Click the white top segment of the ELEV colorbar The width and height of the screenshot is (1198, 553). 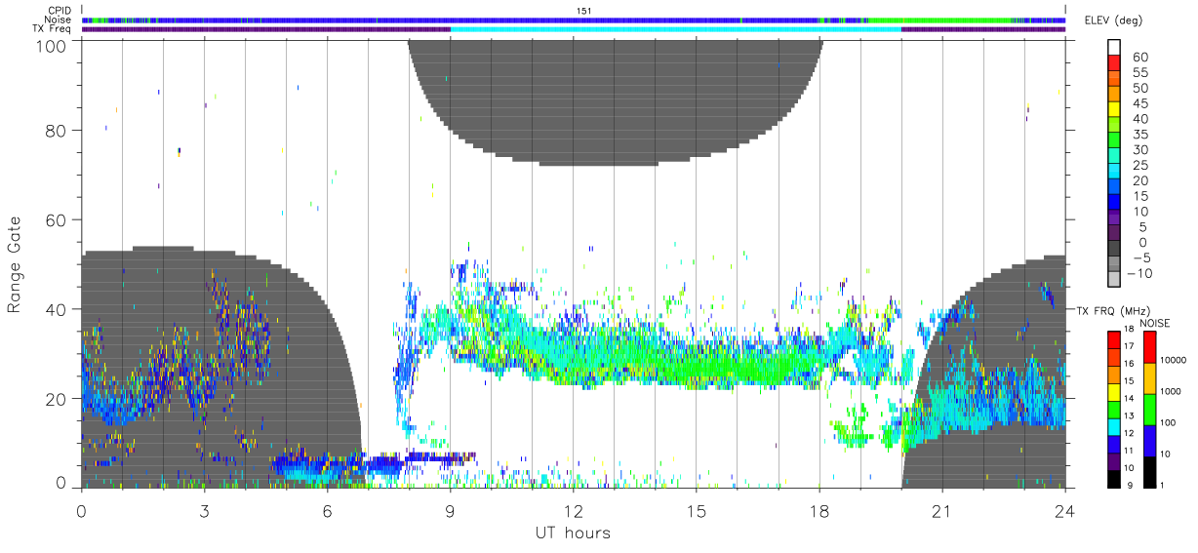pyautogui.click(x=1114, y=47)
